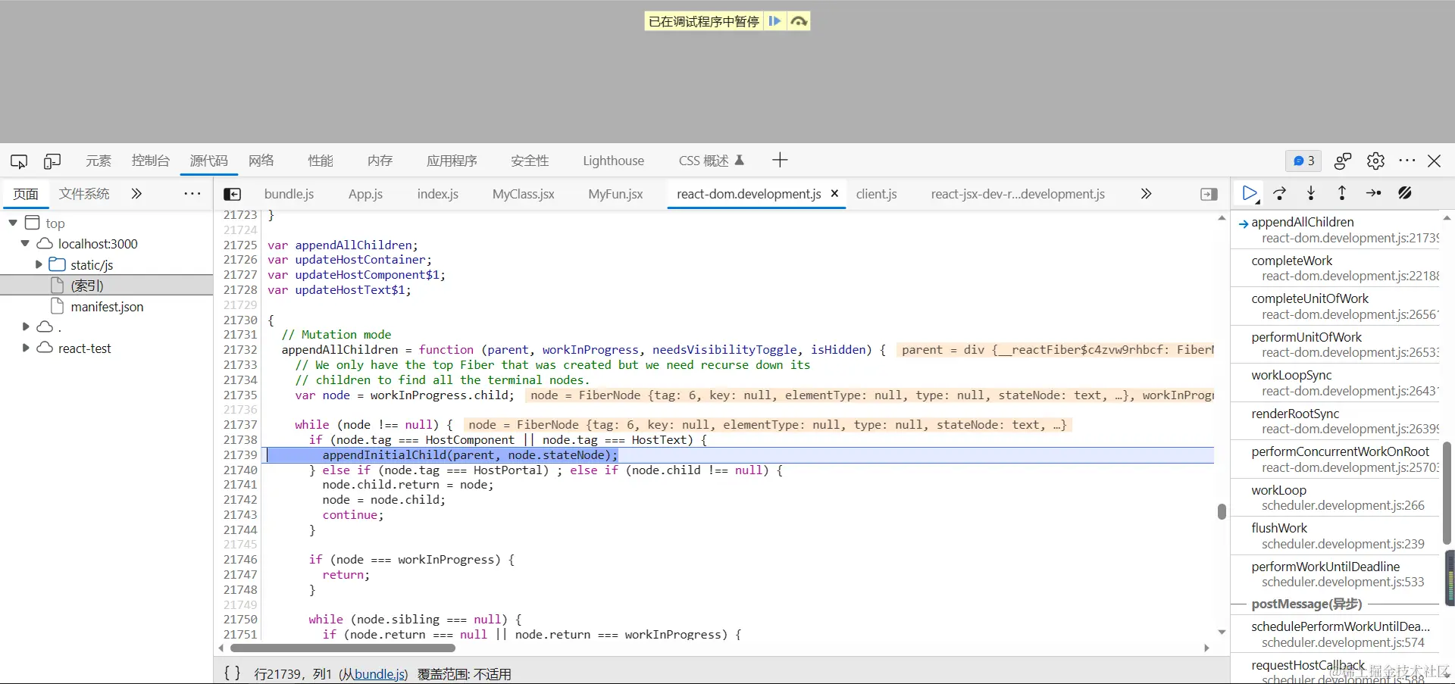Viewport: 1455px width, 684px height.
Task: Step out of current function
Action: point(1342,194)
